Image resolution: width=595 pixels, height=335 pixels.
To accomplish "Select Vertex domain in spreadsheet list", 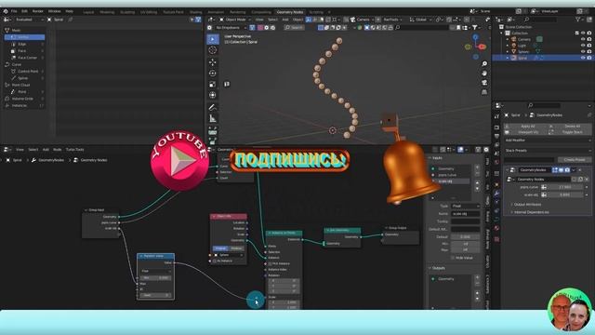I will (25, 37).
